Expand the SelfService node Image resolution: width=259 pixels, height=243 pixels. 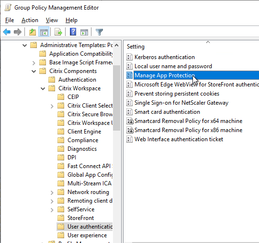coord(52,210)
